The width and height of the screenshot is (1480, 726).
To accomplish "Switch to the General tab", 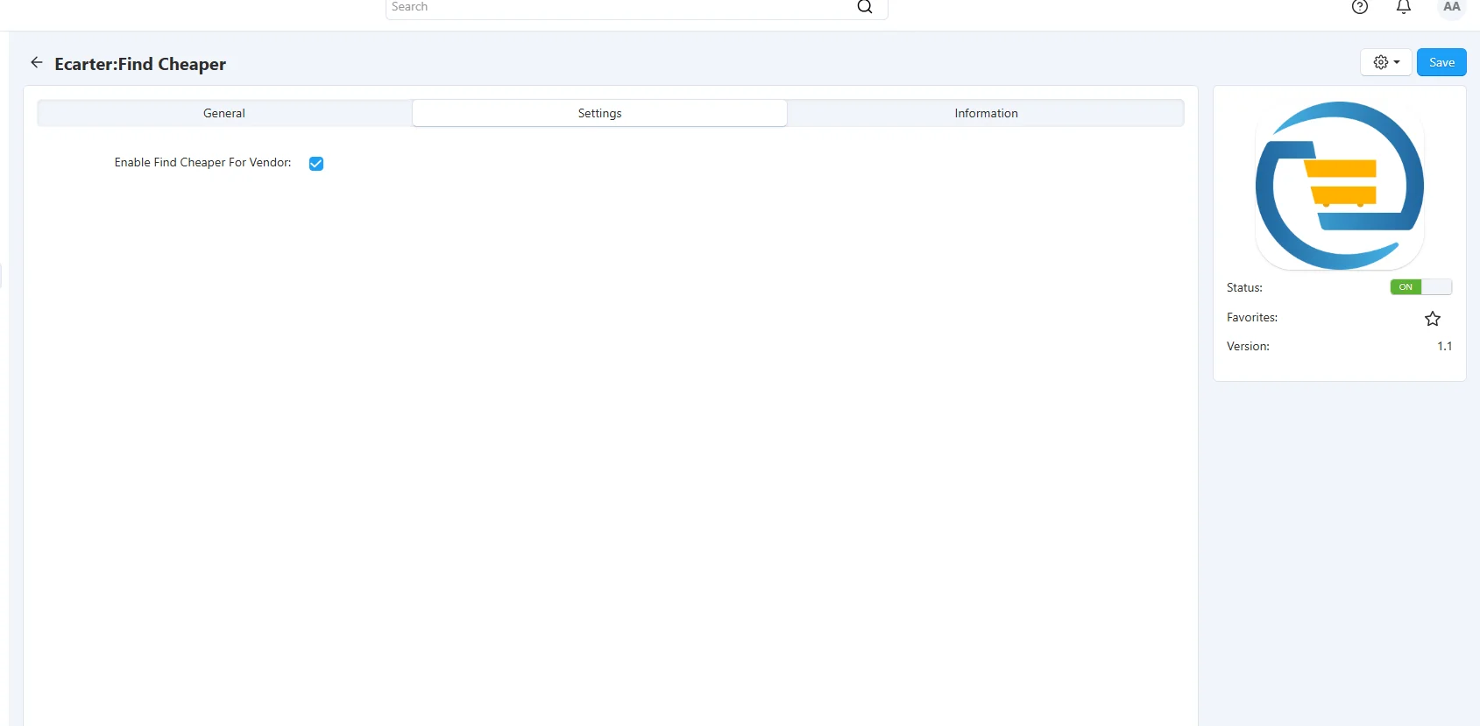I will tap(224, 113).
